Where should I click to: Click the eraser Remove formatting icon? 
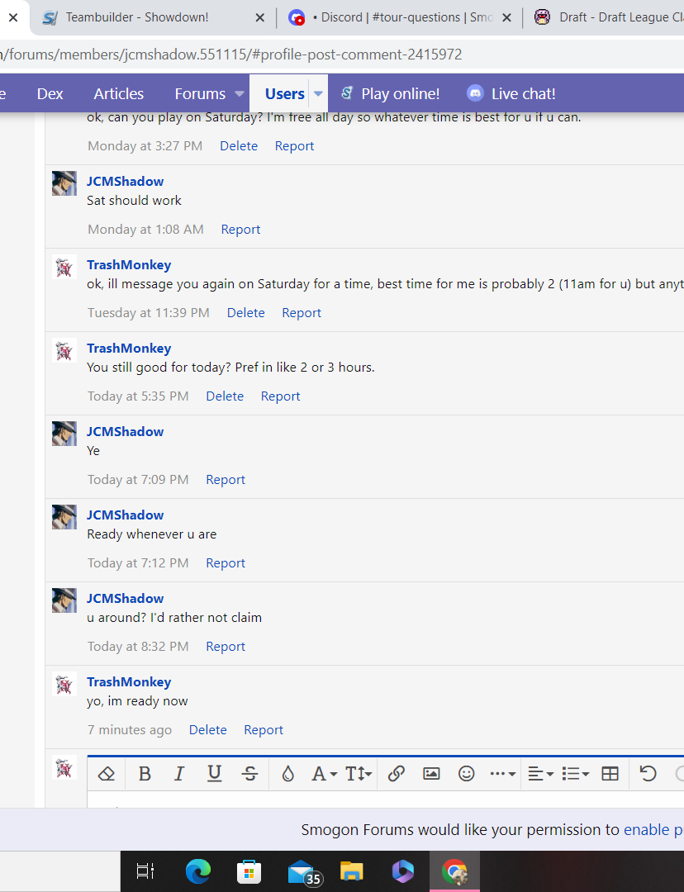[107, 774]
